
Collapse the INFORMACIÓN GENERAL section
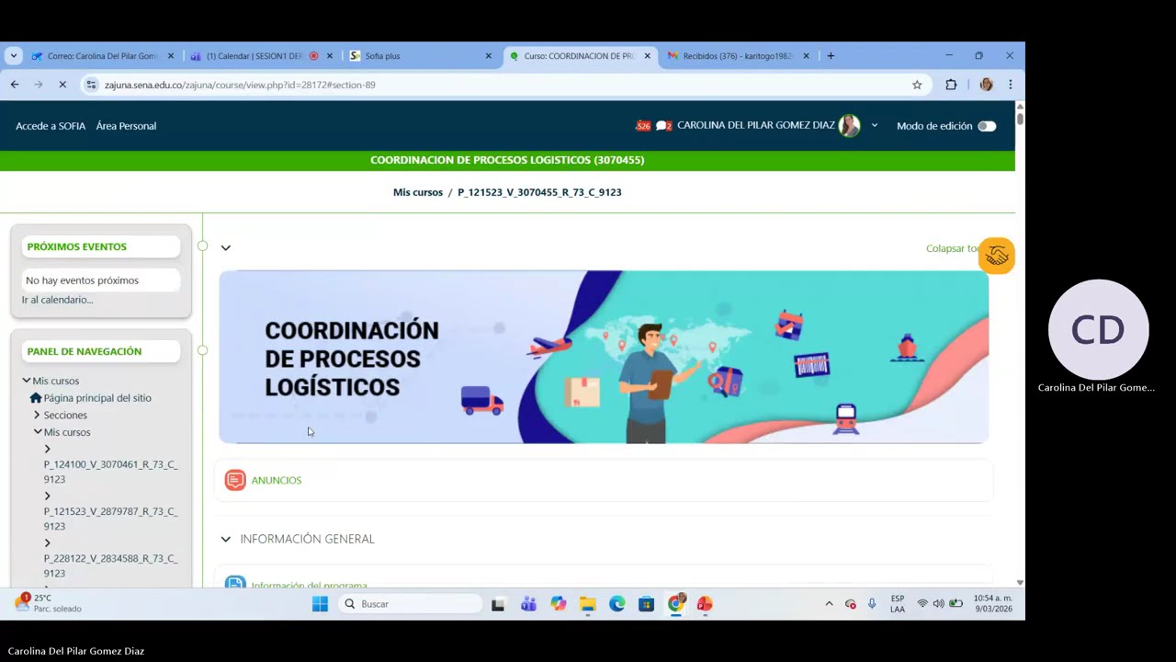click(225, 540)
